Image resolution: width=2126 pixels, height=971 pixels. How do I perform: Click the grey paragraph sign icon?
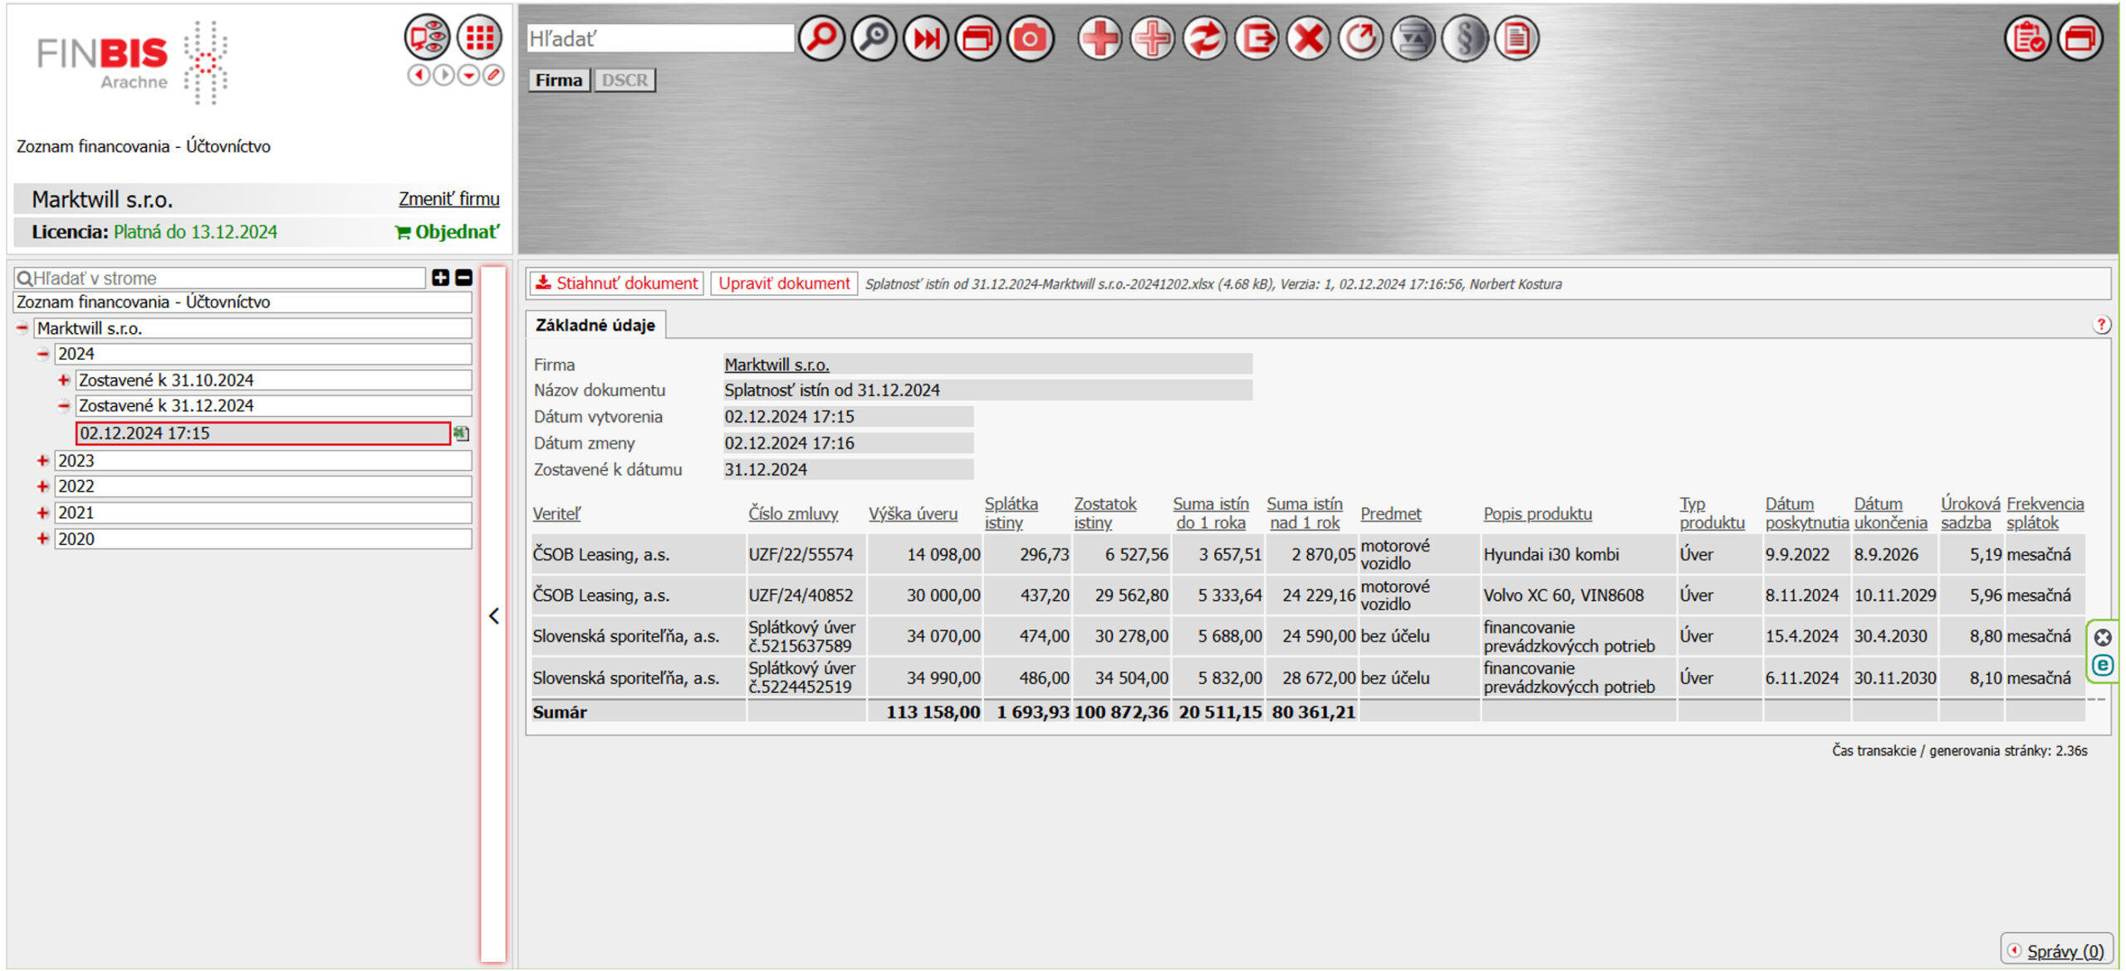point(1465,38)
